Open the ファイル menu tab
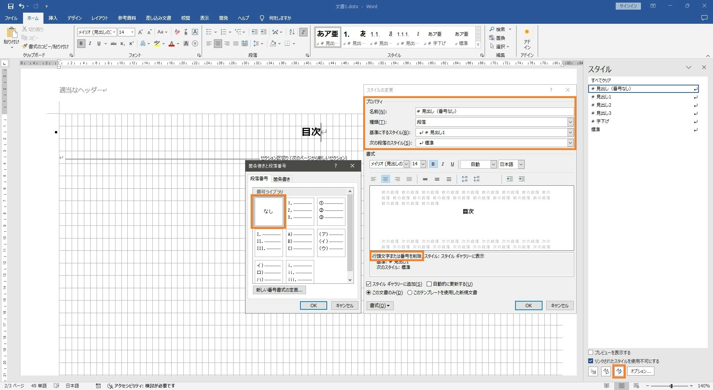This screenshot has height=390, width=713. (11, 18)
